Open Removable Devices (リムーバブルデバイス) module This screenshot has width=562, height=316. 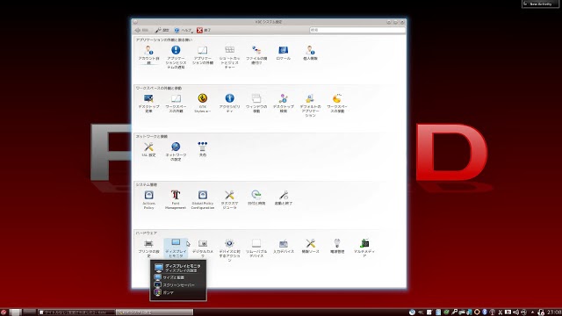coord(256,248)
